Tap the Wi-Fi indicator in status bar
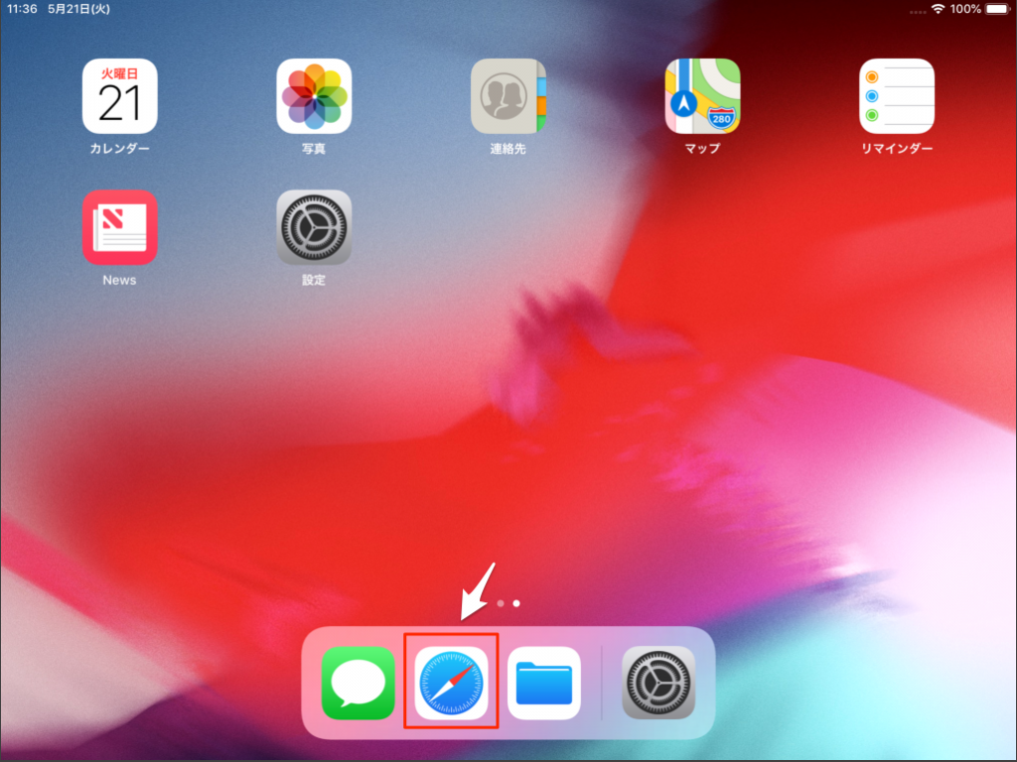Image resolution: width=1017 pixels, height=762 pixels. pos(938,9)
